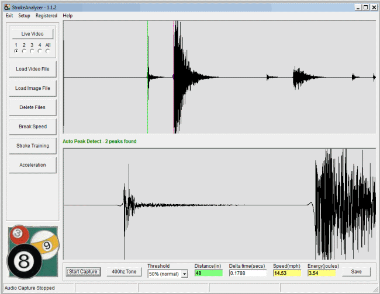Open Stroke Training
This screenshot has width=380, height=294.
point(32,146)
